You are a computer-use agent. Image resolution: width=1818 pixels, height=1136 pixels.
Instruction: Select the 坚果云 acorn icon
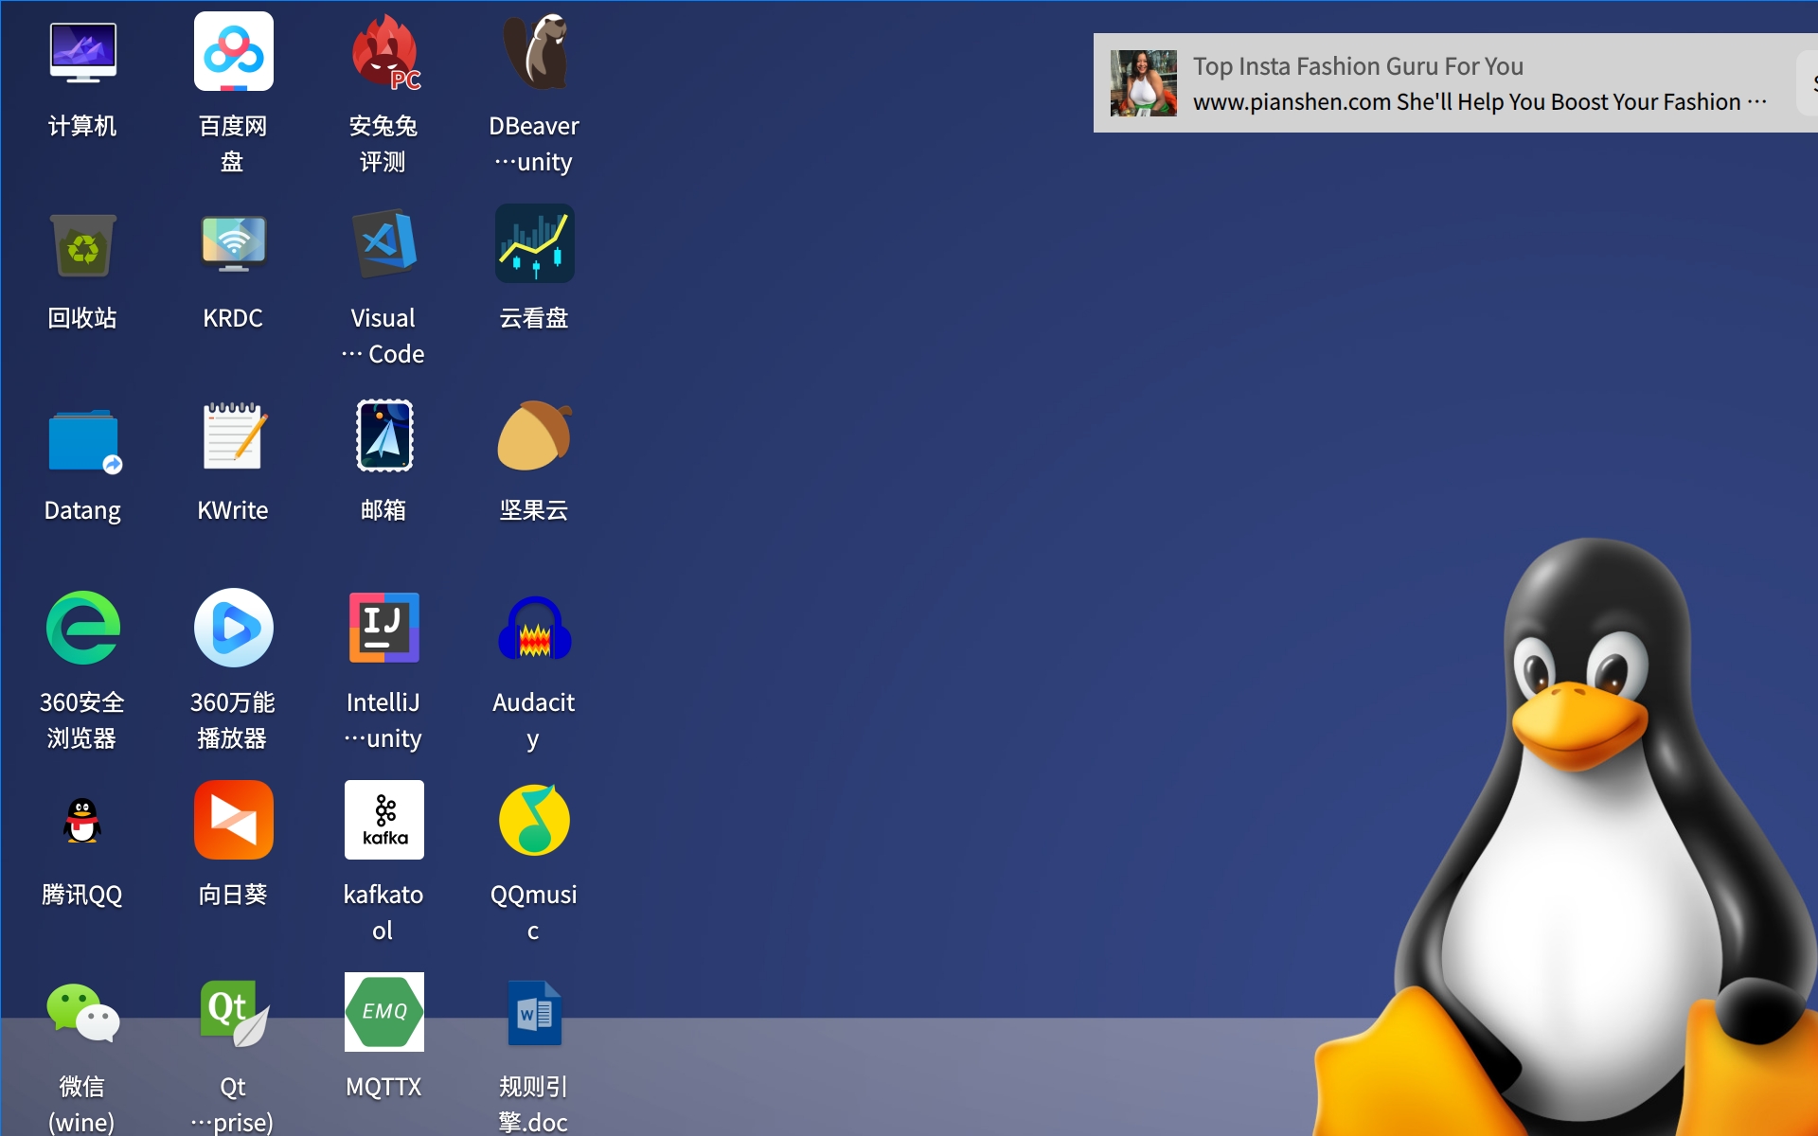534,438
